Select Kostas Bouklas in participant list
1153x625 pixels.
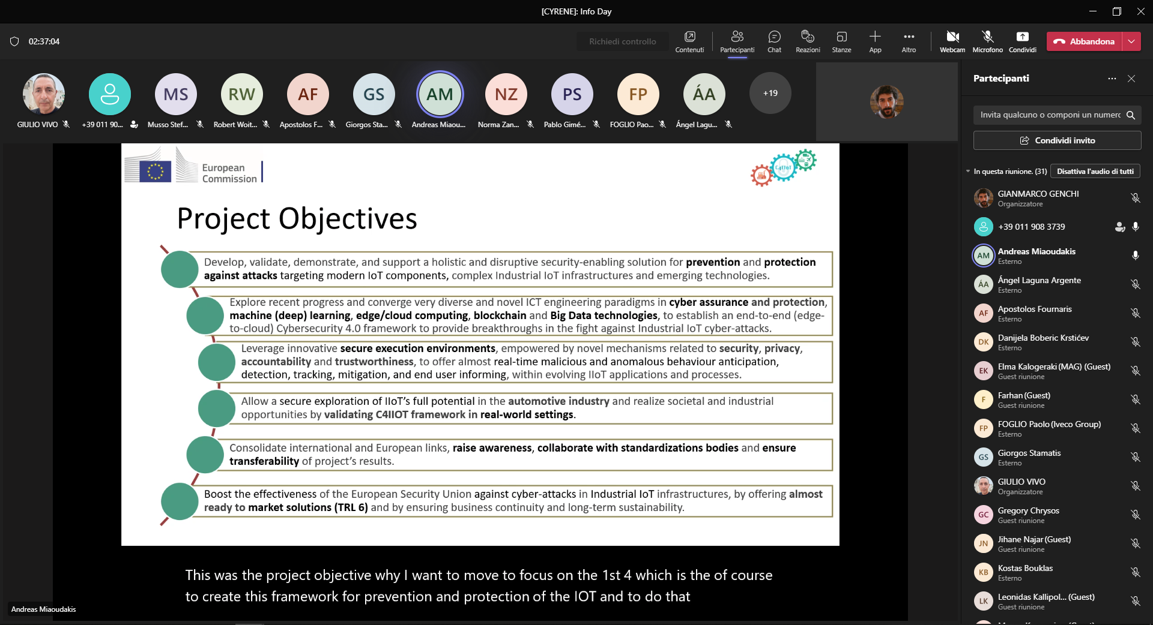coord(1057,572)
